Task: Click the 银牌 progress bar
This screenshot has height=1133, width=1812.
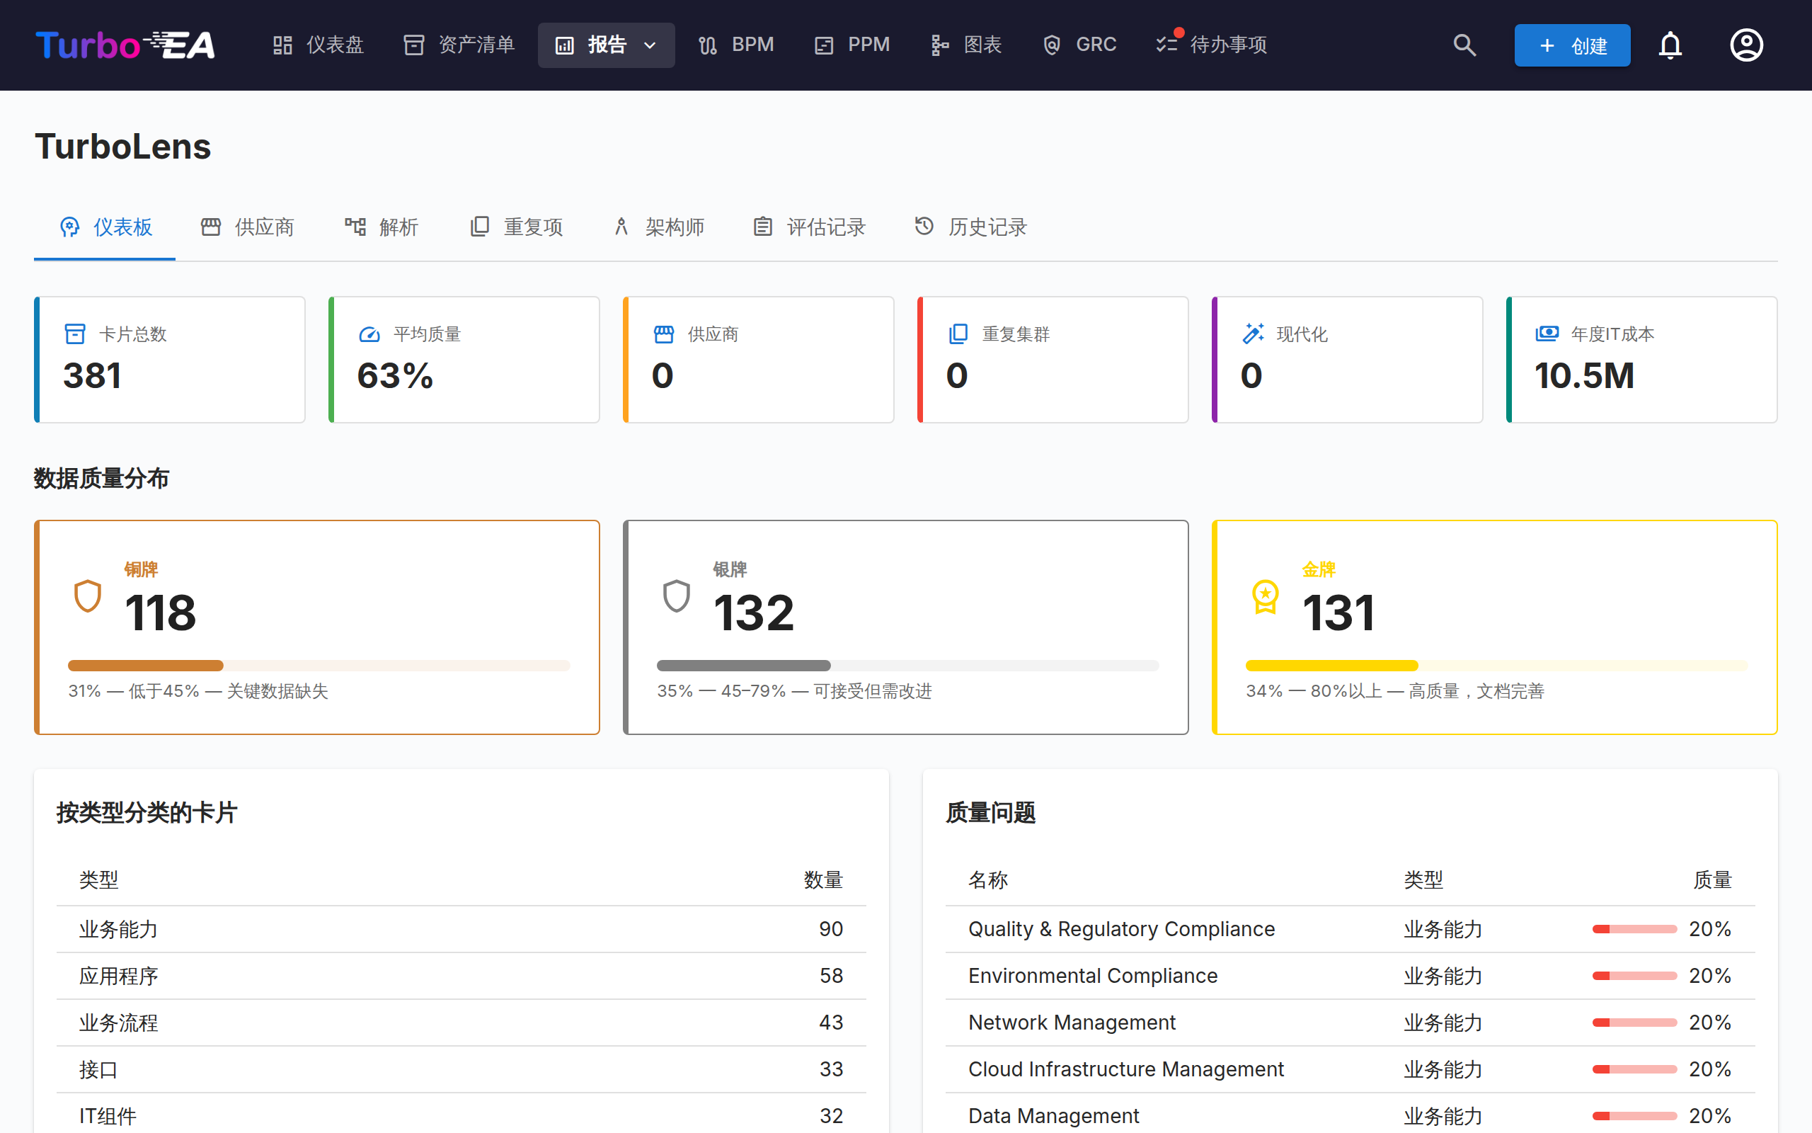Action: 907,666
